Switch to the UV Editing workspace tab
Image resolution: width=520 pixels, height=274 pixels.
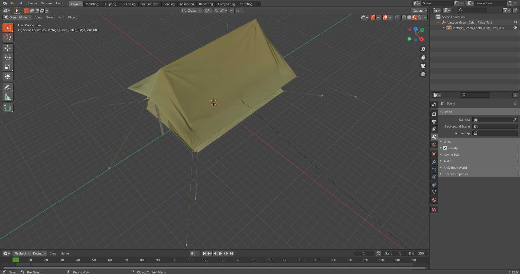(128, 4)
